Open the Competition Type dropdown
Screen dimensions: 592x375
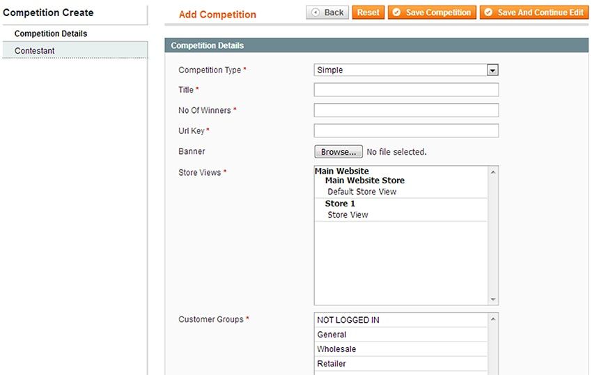tap(406, 70)
